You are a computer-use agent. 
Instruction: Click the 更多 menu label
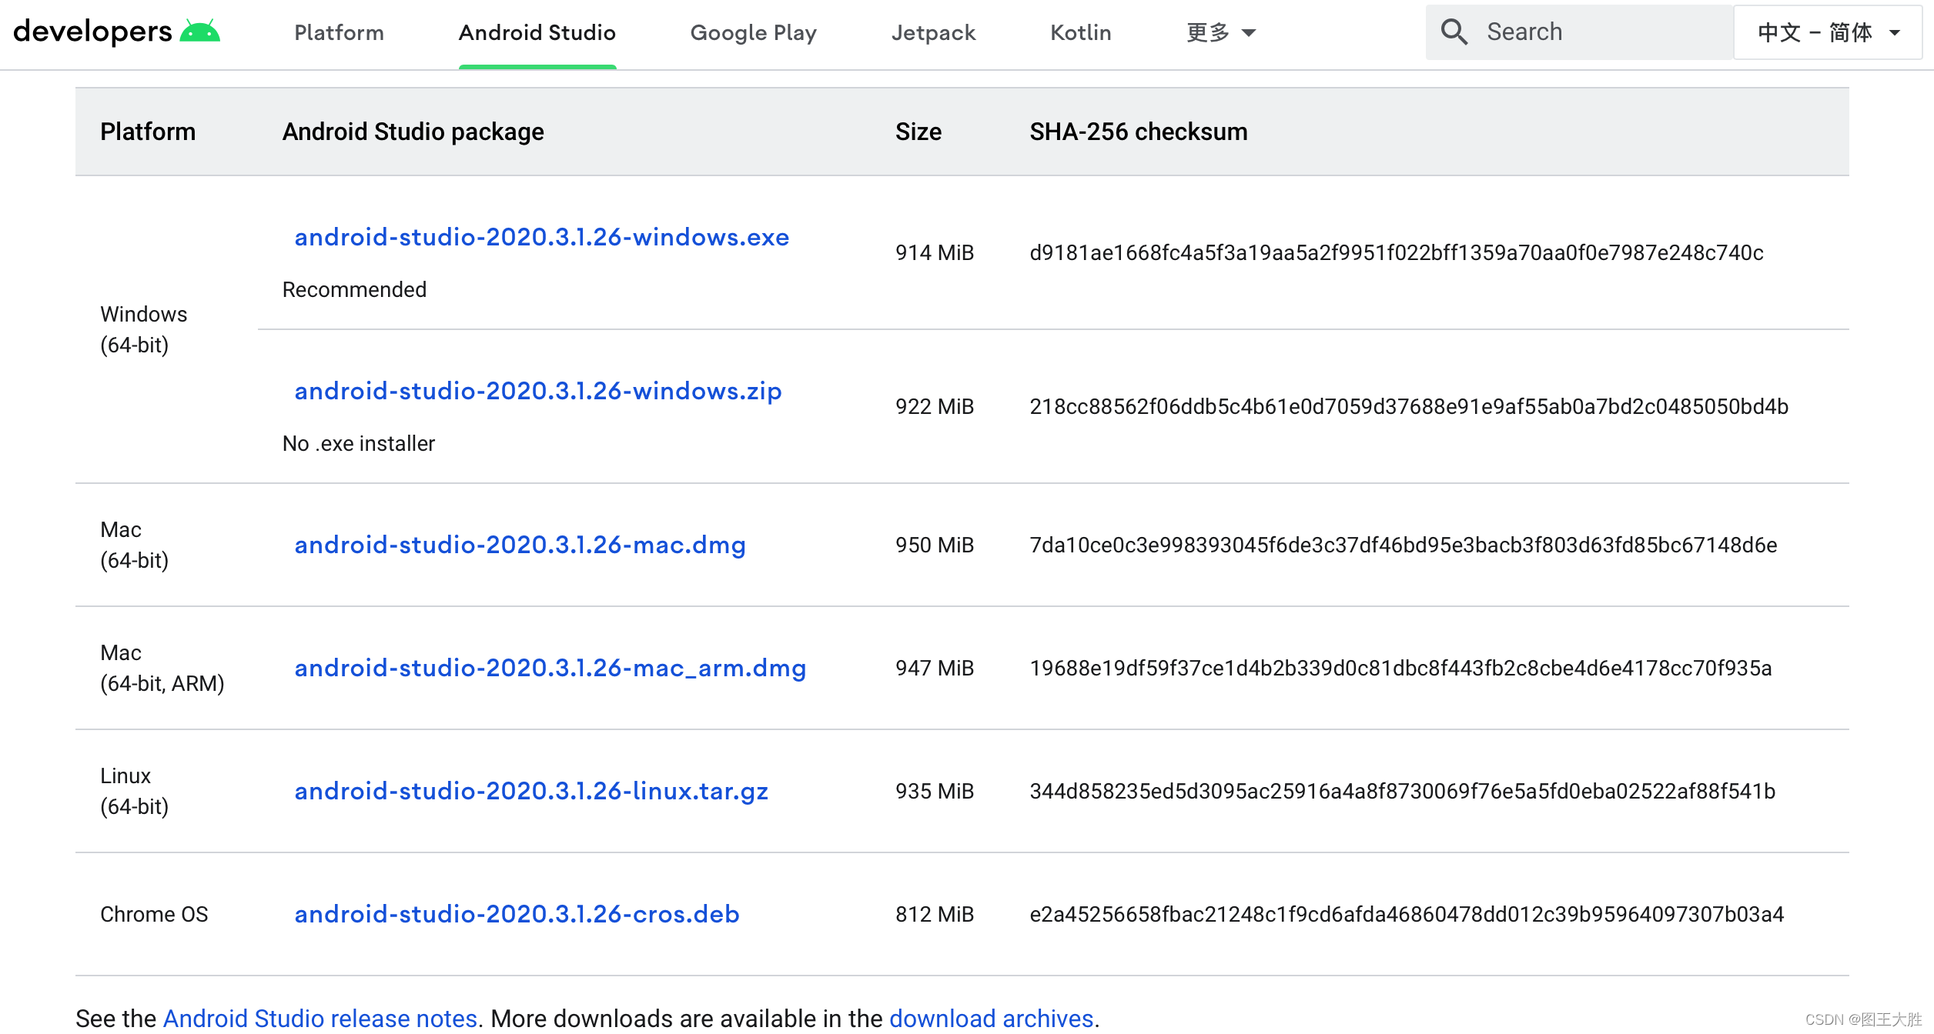(1207, 32)
